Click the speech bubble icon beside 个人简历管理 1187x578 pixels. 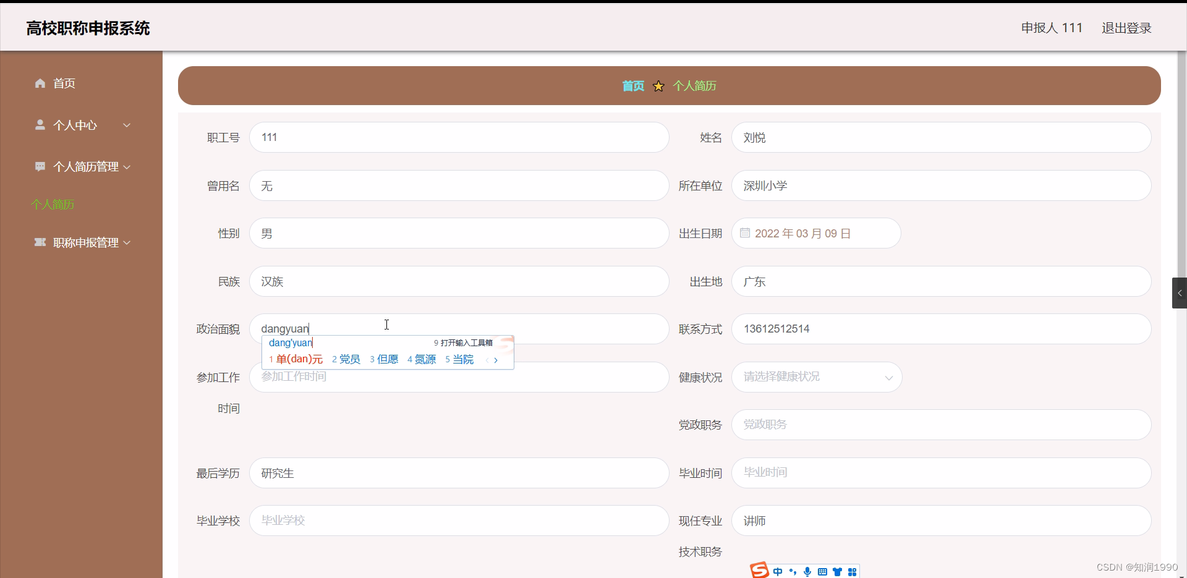[x=40, y=166]
